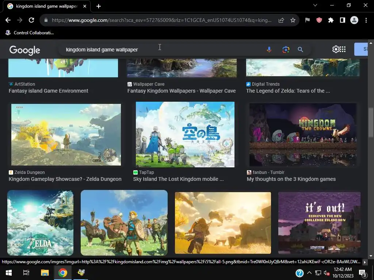This screenshot has width=374, height=280.
Task: Open Chrome three-dot menu
Action: click(x=366, y=20)
